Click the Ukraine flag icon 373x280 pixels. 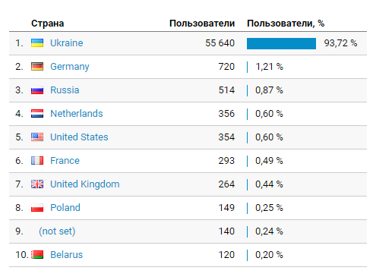(37, 43)
